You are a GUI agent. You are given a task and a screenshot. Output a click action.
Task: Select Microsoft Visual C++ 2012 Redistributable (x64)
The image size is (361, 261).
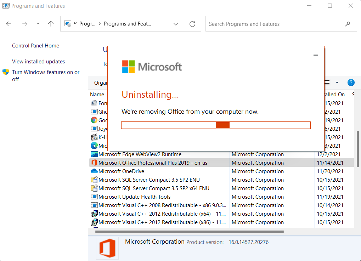[162, 214]
